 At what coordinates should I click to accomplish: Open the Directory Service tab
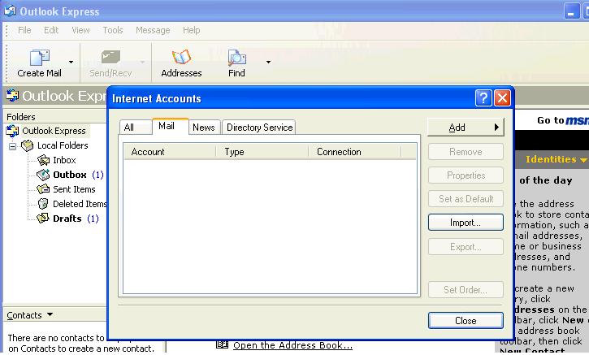click(x=259, y=128)
